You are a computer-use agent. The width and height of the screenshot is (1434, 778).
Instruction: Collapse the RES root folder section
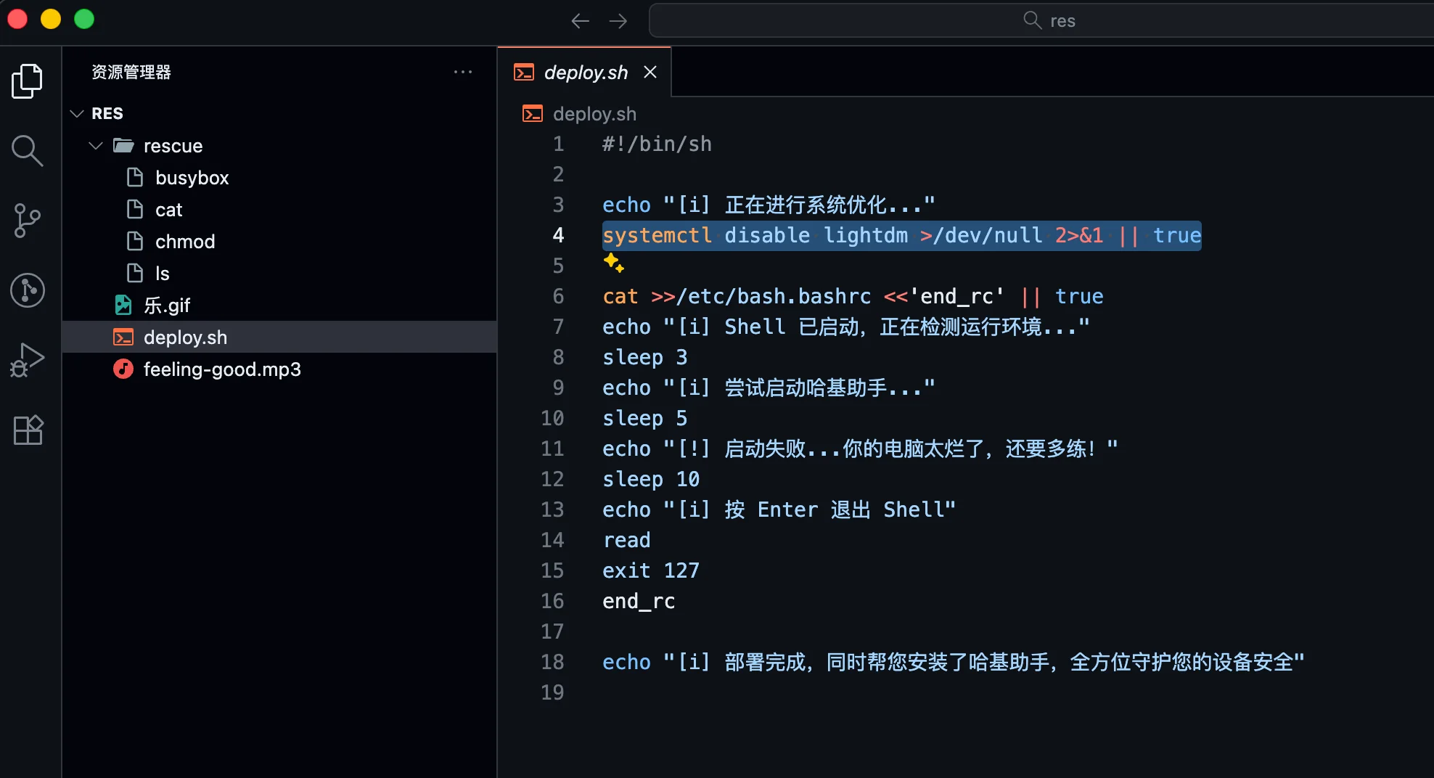click(78, 114)
